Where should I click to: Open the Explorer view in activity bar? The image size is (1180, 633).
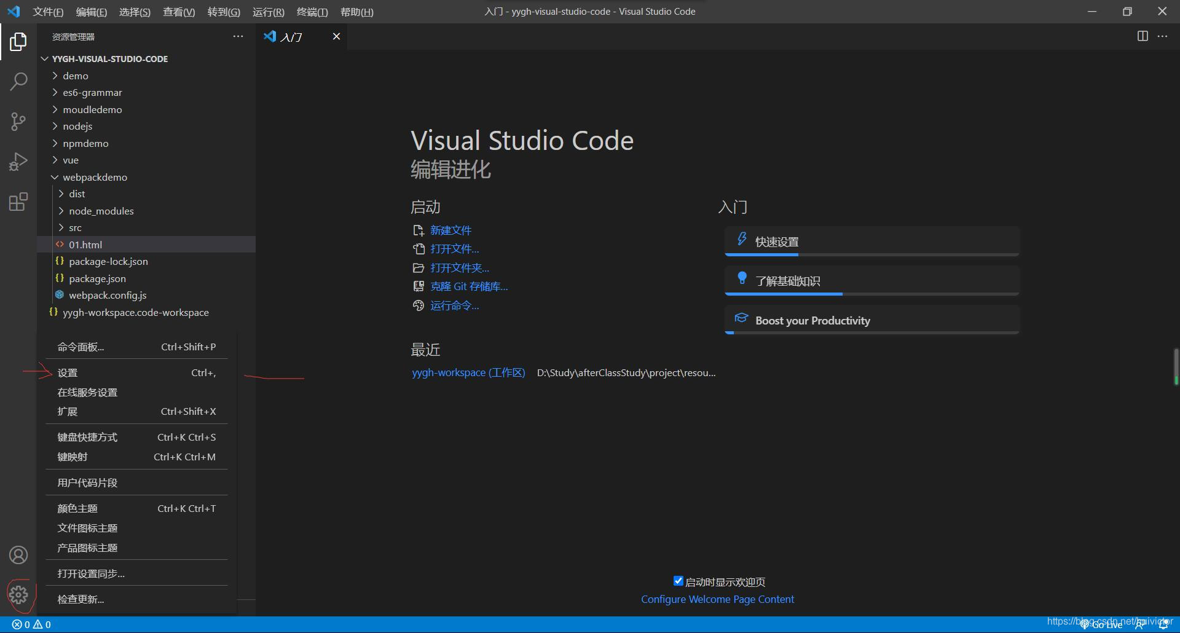(x=18, y=42)
